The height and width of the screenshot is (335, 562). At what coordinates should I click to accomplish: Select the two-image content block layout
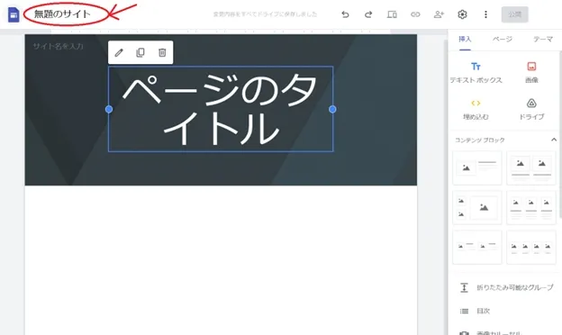point(530,168)
